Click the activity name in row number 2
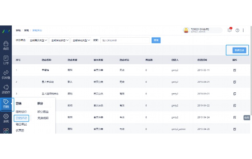Viewport: 252px width, 159px height. point(48,82)
